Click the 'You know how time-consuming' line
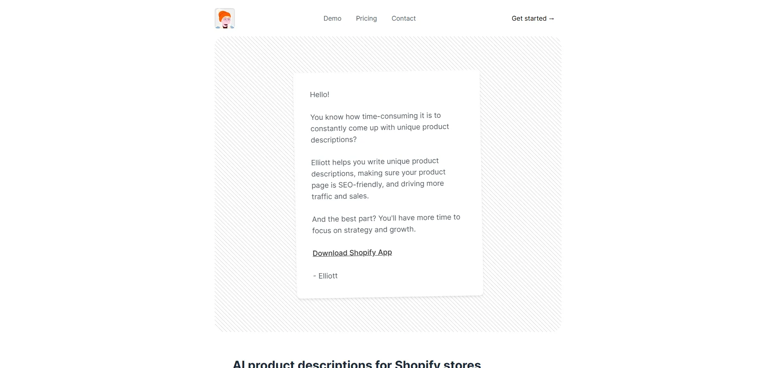Screen dimensions: 776x368 tap(375, 117)
